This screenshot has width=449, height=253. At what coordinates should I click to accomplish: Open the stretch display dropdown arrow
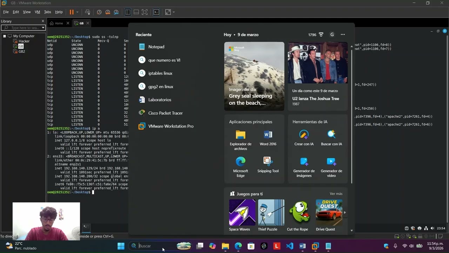174,12
